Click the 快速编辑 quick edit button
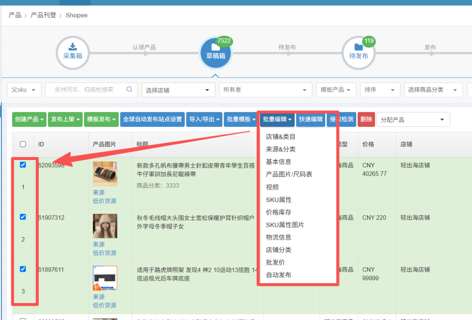 [311, 119]
